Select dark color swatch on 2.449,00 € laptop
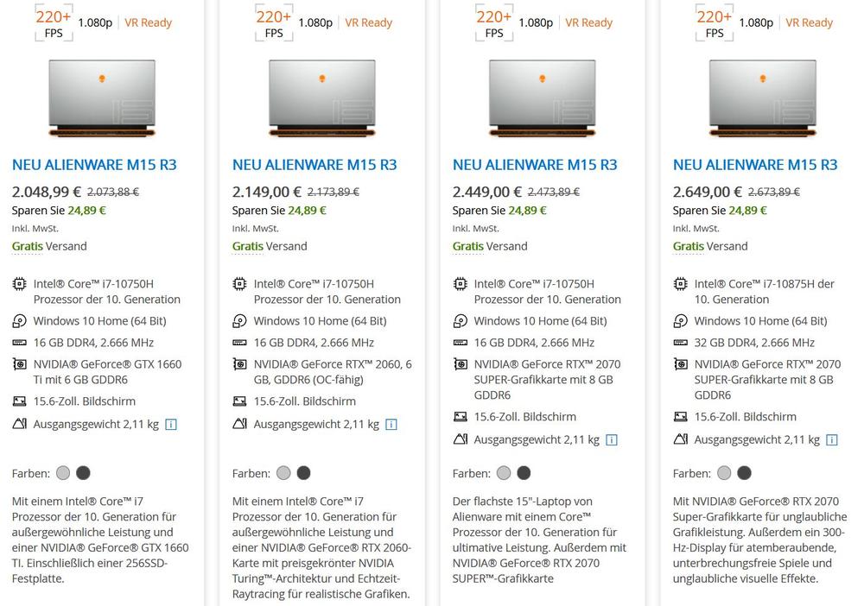Screen dimensions: 864x606 click(x=524, y=473)
